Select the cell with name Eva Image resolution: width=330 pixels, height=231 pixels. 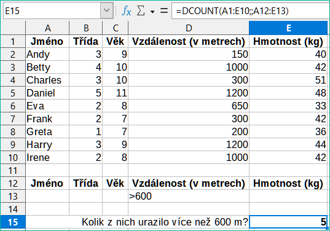tap(47, 106)
